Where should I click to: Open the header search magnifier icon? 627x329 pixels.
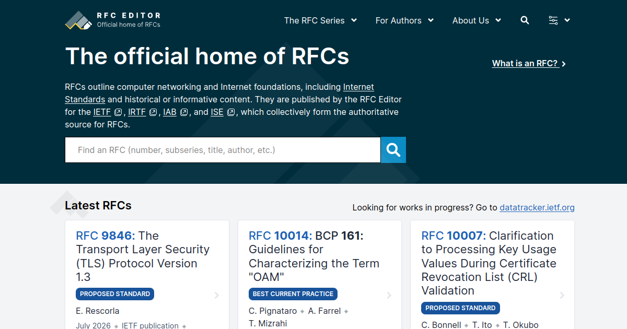click(525, 20)
